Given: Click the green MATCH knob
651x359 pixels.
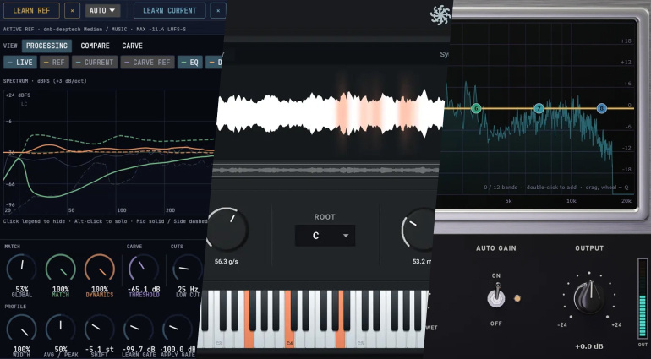Looking at the screenshot, I should click(61, 268).
